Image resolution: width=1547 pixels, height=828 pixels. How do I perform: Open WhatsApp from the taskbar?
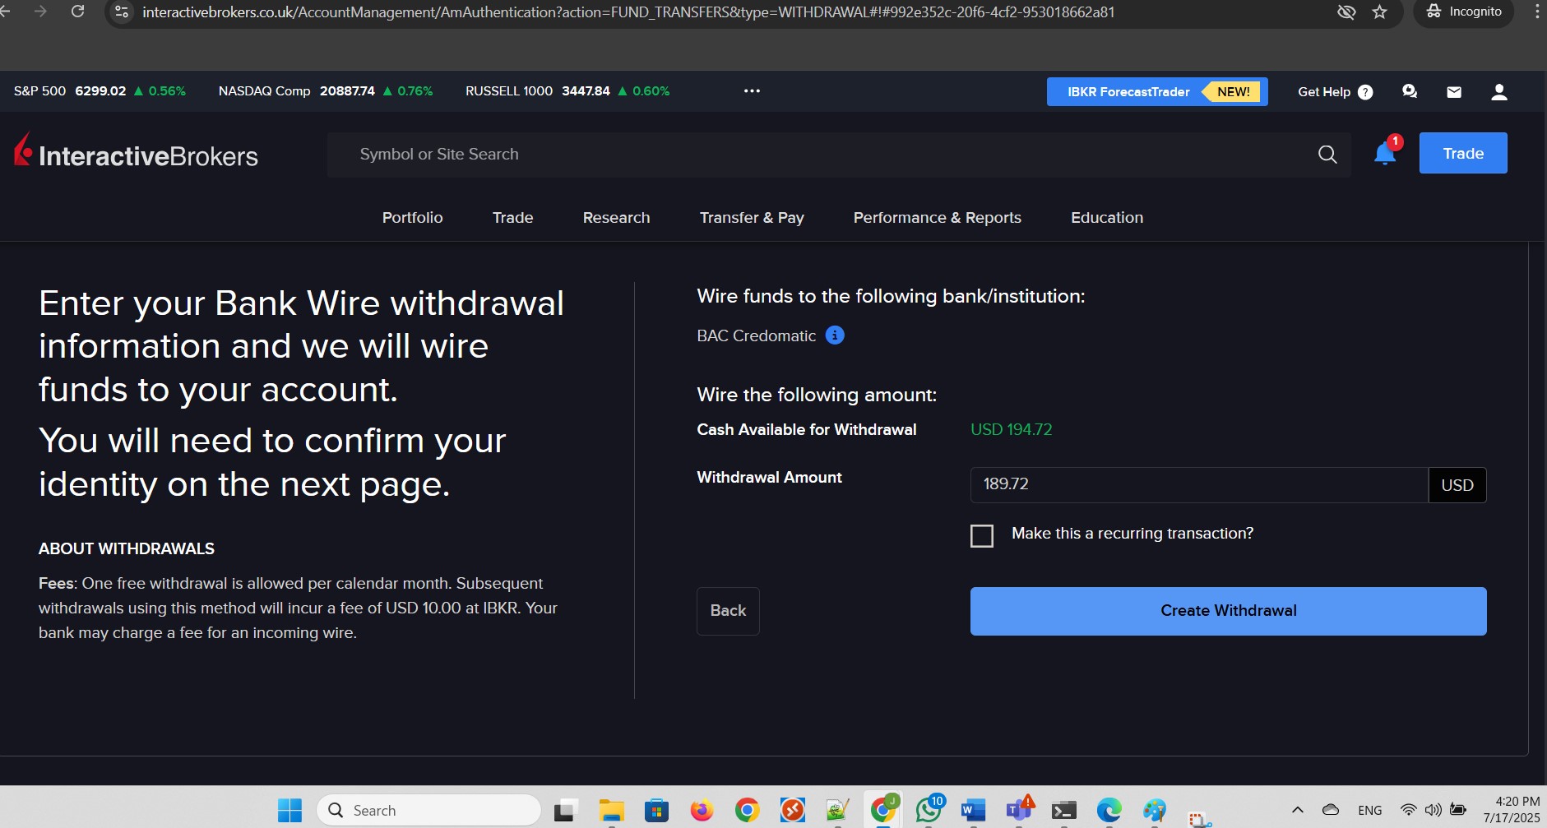click(929, 811)
